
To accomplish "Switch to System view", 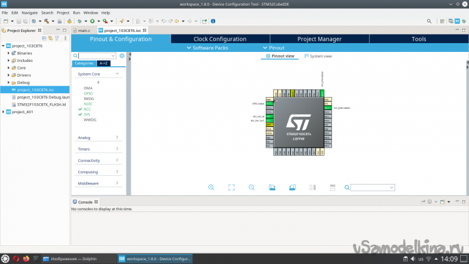I will [318, 56].
